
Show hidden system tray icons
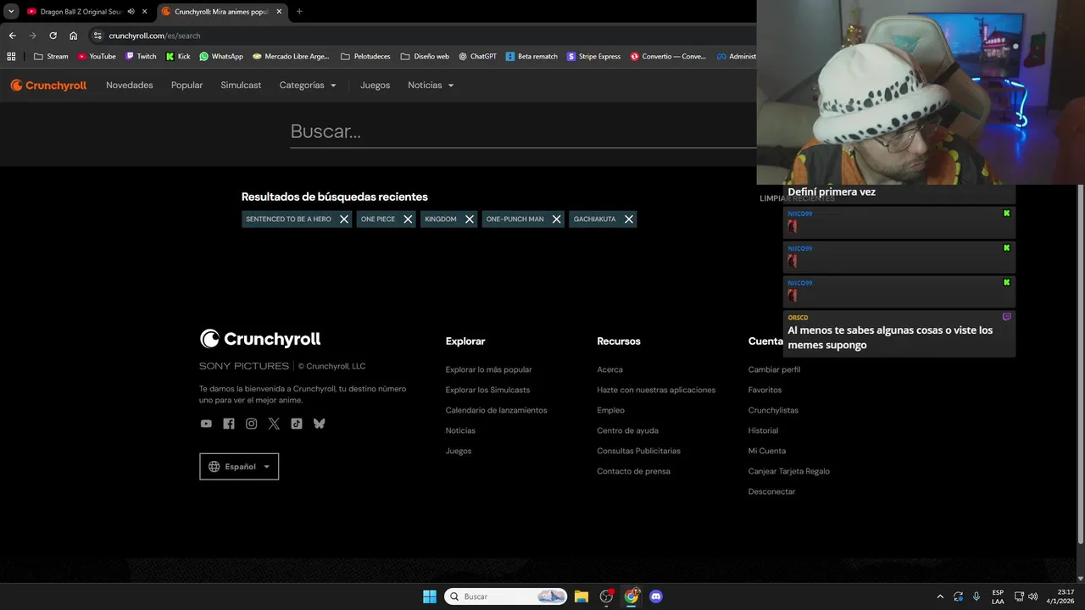[940, 596]
